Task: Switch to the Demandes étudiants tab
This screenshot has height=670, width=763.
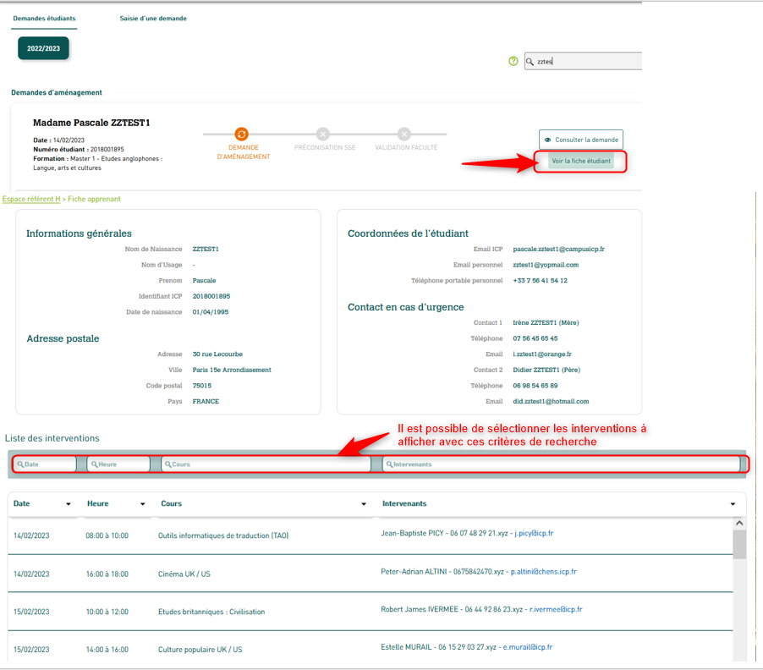Action: pyautogui.click(x=44, y=19)
